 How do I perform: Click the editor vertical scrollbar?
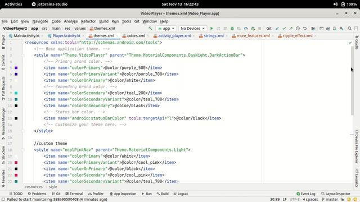pos(352,81)
